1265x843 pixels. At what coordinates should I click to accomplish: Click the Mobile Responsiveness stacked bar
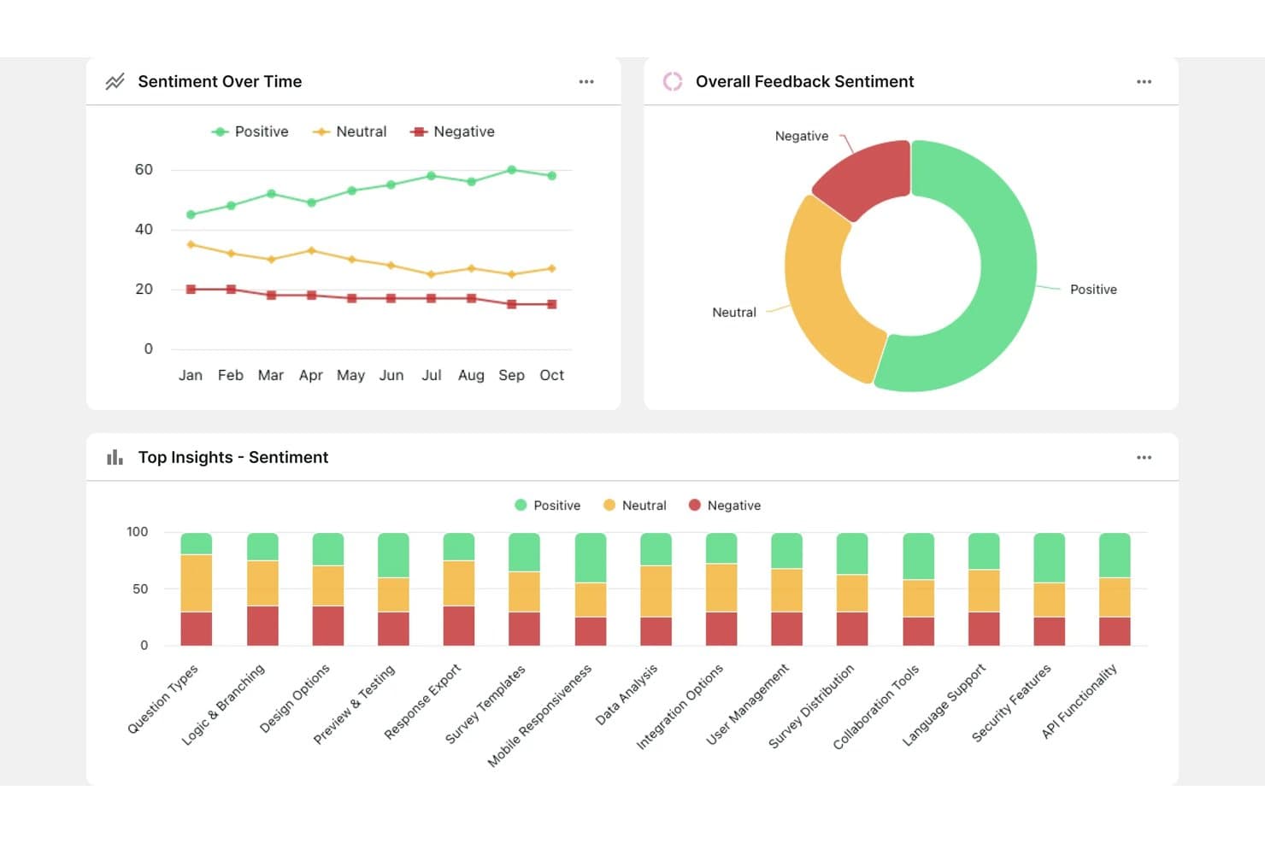click(591, 589)
